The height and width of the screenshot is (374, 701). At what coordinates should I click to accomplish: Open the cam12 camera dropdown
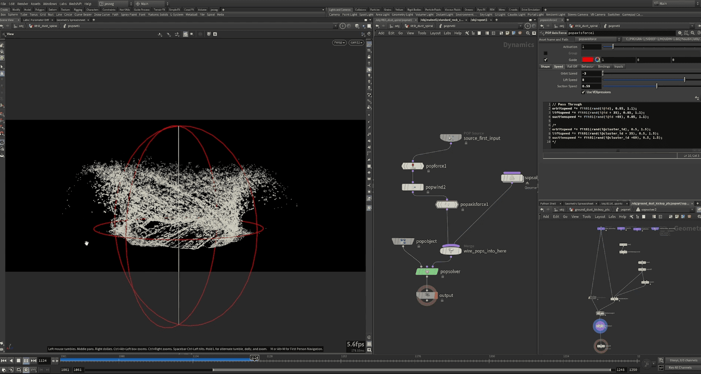(x=356, y=43)
